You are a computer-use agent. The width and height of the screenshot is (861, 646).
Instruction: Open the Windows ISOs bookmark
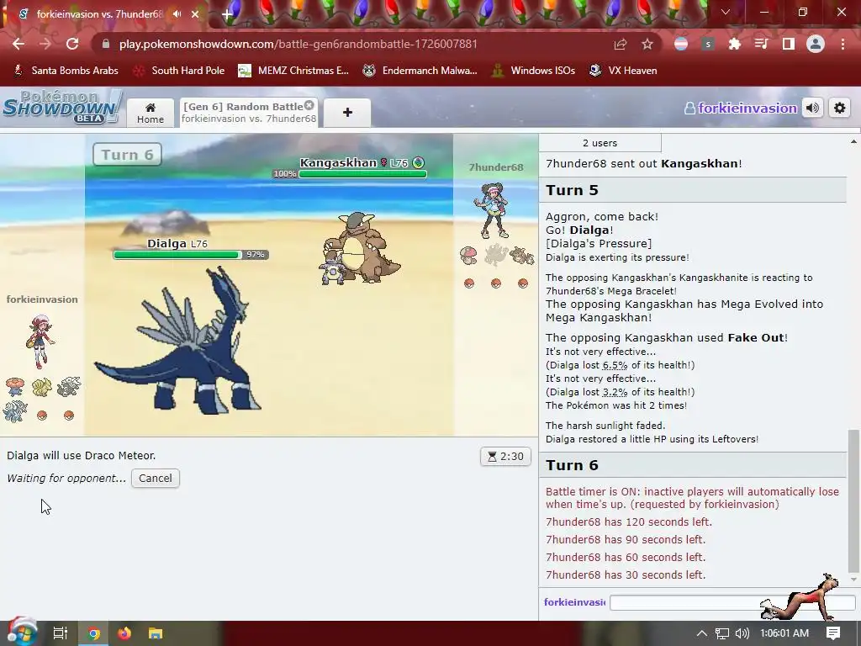[532, 71]
